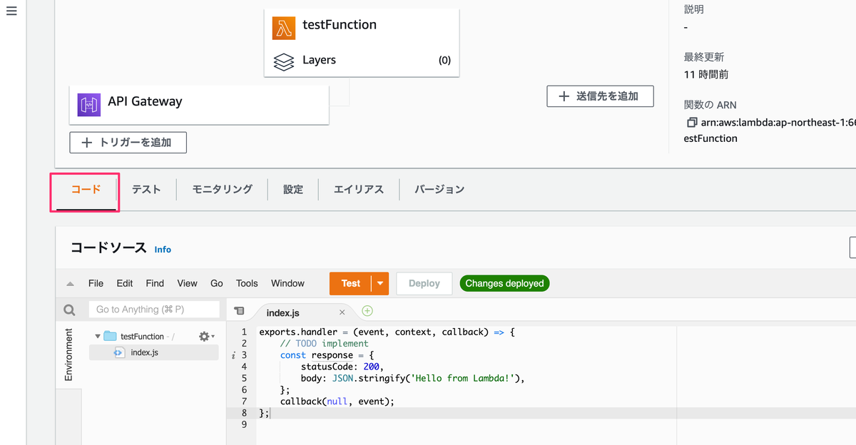Add a new editor tab with plus icon
This screenshot has width=856, height=445.
pyautogui.click(x=367, y=311)
